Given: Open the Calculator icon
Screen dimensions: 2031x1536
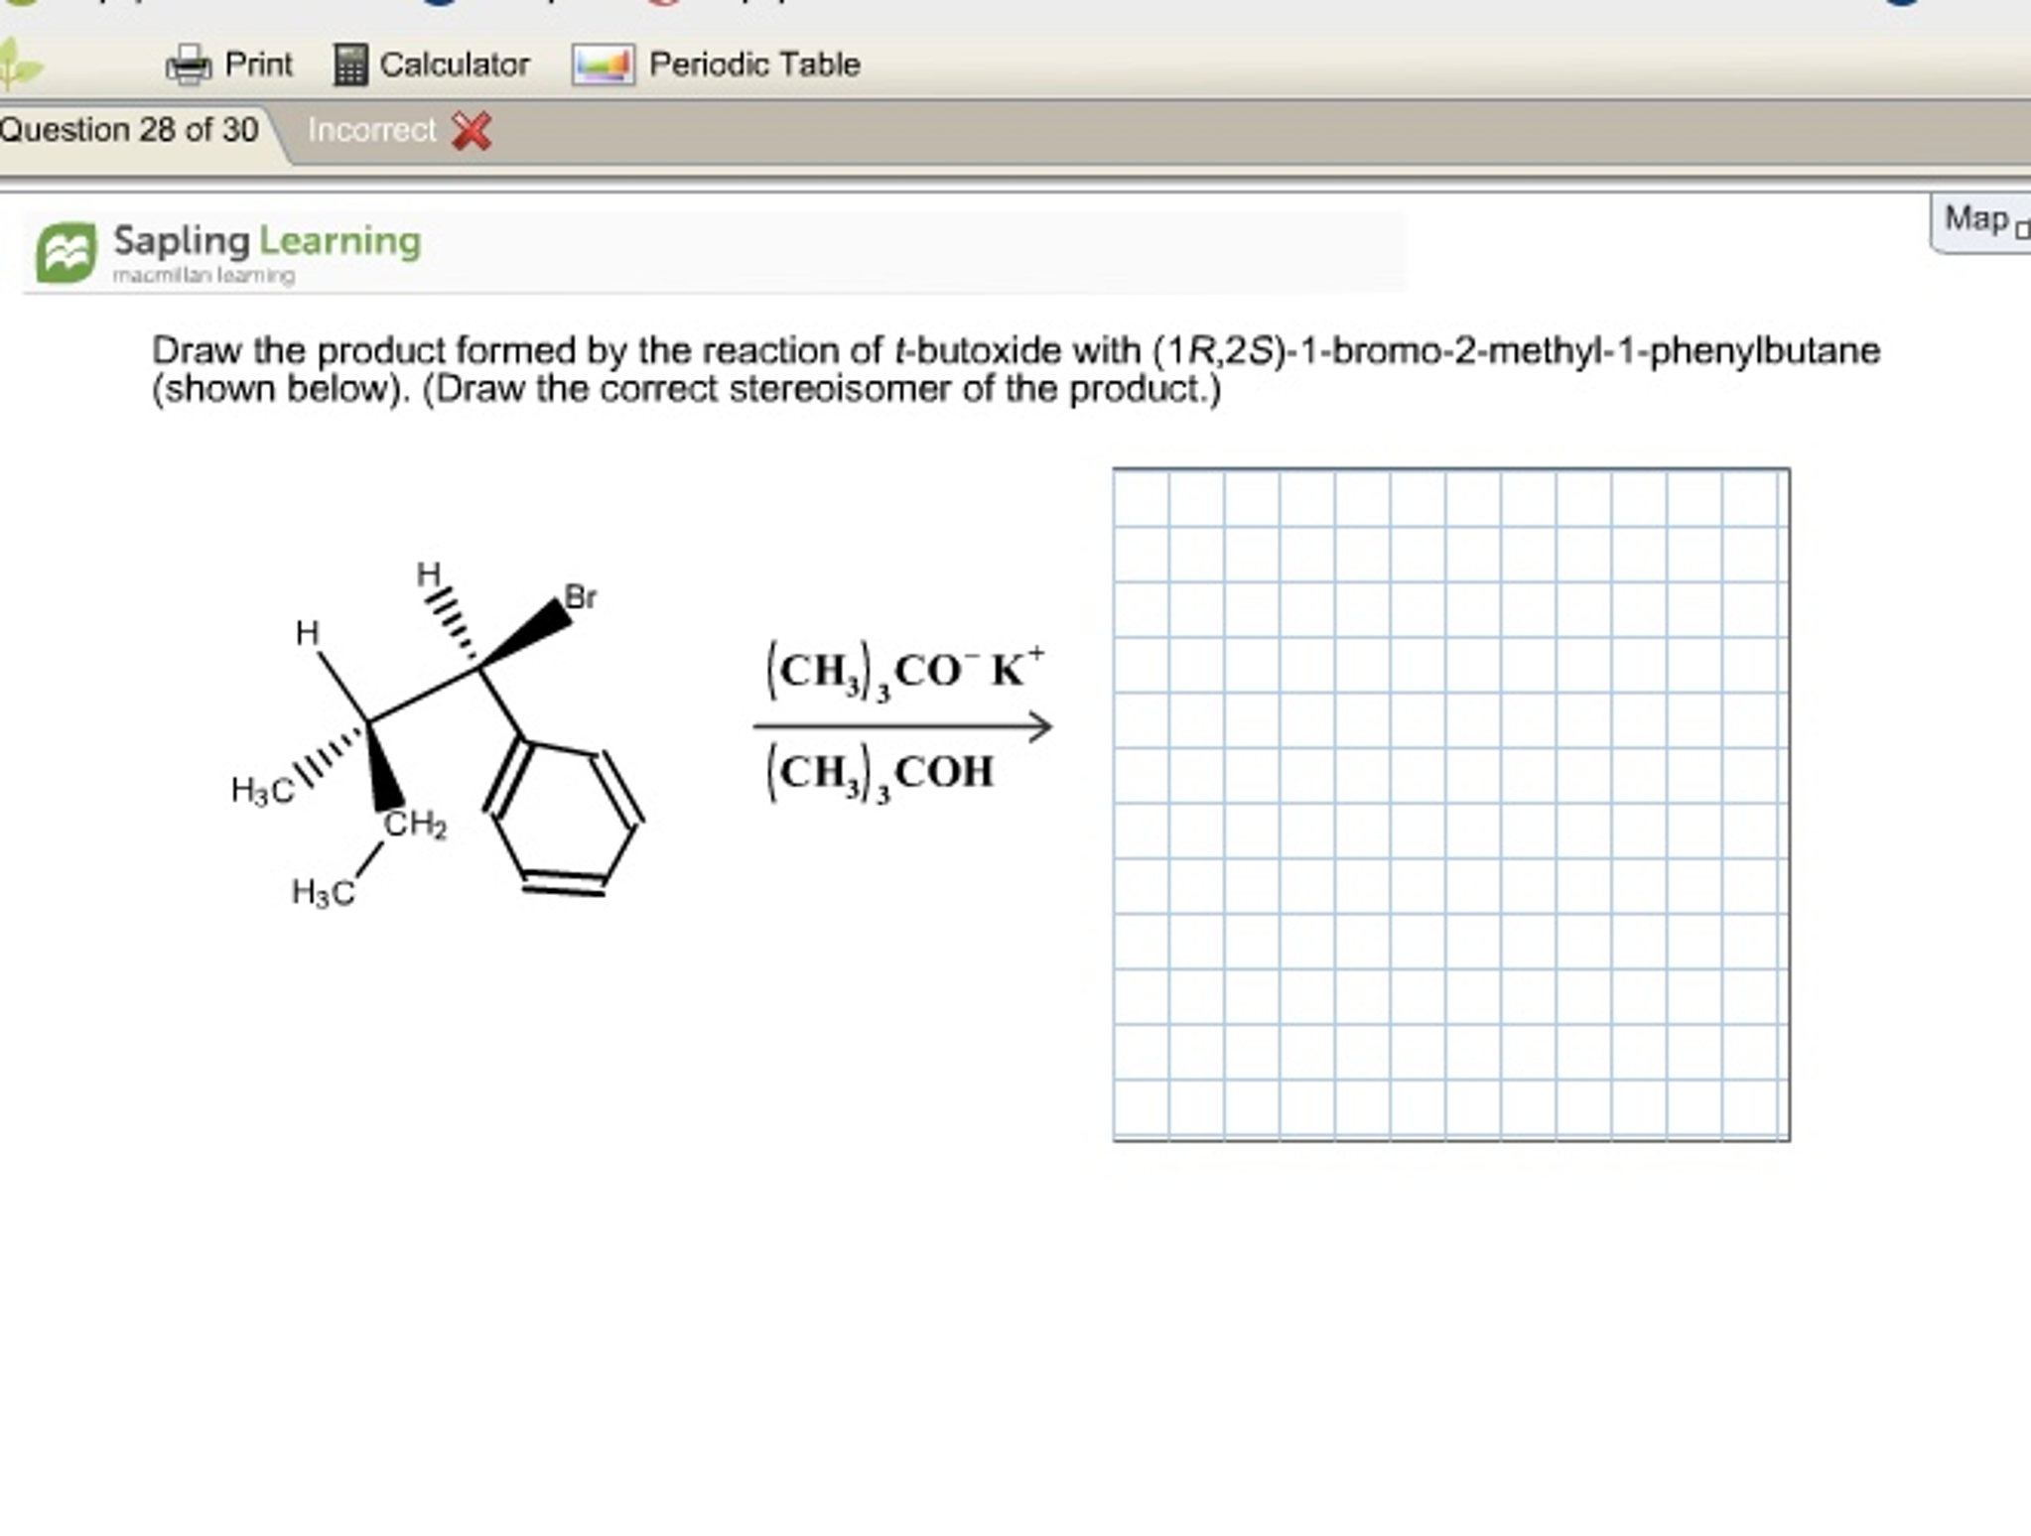Looking at the screenshot, I should click(350, 64).
